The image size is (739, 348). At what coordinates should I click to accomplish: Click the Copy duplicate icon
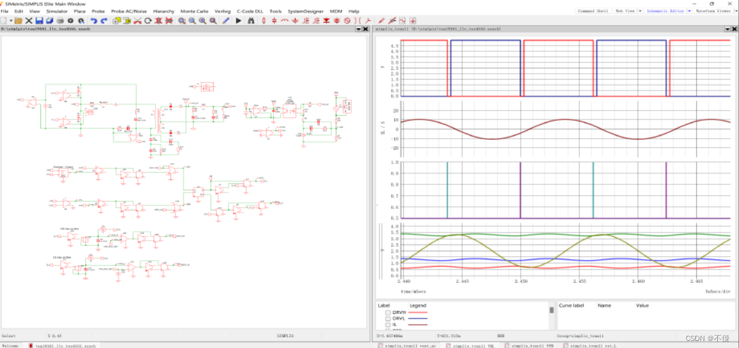pyautogui.click(x=116, y=21)
